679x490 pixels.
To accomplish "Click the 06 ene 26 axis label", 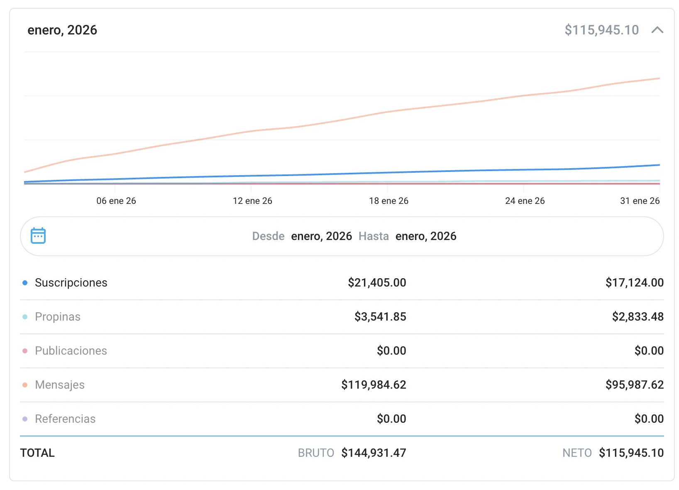I will pos(116,201).
